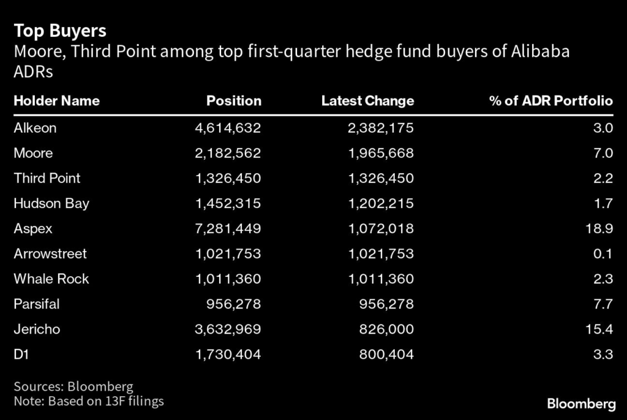
Task: Click the Holder Name column header
Action: (x=56, y=101)
